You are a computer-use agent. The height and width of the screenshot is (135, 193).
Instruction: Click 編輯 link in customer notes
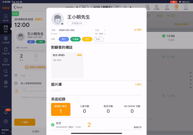click(79, 55)
